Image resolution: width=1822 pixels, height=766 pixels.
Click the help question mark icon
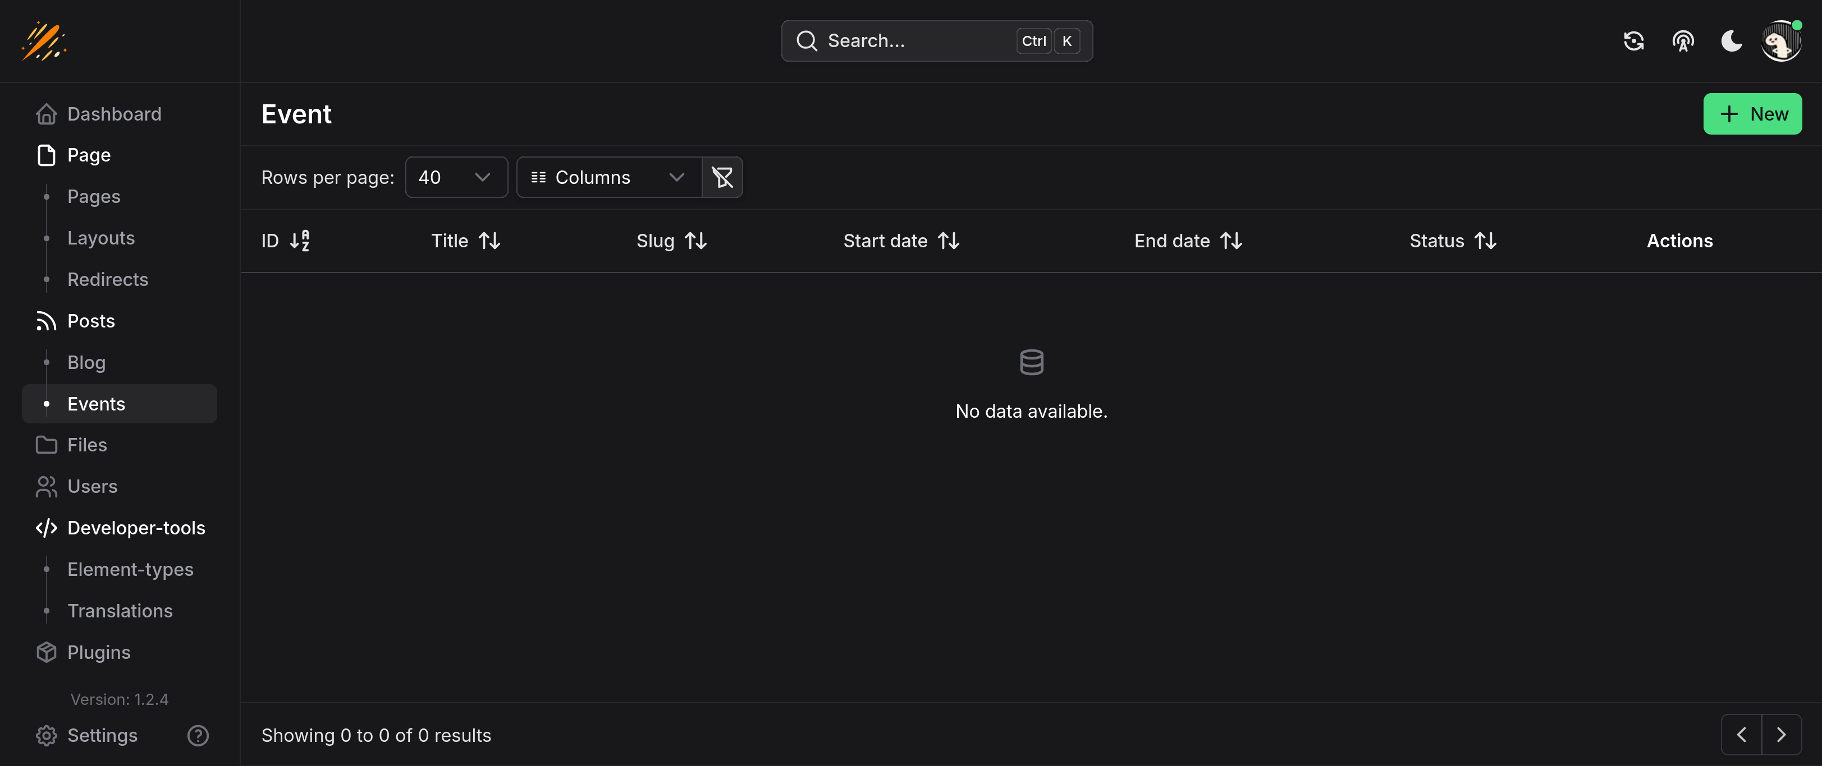point(198,736)
